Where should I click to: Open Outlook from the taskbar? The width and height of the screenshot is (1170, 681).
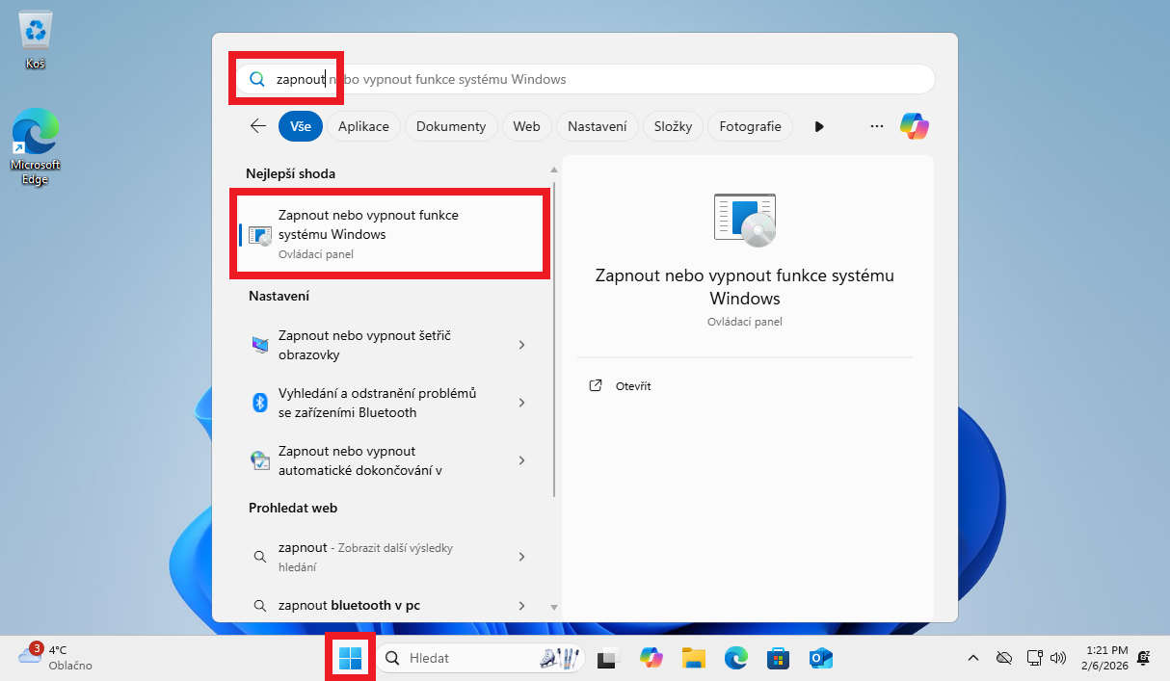(x=820, y=658)
